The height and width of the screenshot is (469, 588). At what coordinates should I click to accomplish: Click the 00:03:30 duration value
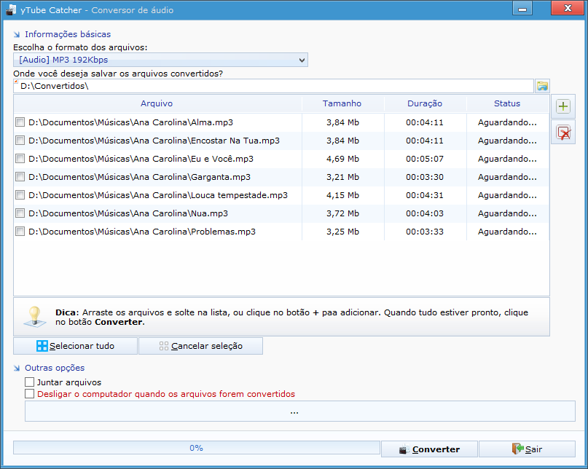425,177
